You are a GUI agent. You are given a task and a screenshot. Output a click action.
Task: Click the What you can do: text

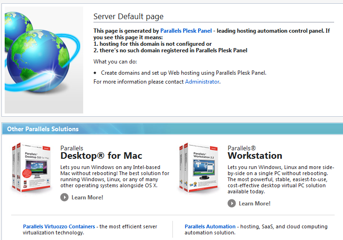point(115,62)
